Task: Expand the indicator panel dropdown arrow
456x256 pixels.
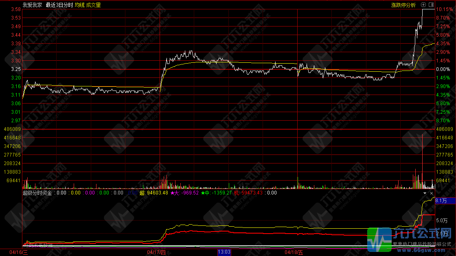Action: click(x=425, y=193)
